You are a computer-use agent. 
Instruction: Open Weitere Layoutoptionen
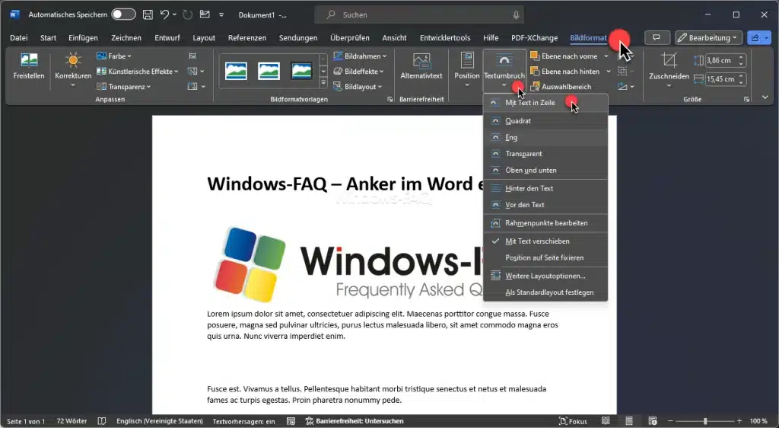(545, 276)
